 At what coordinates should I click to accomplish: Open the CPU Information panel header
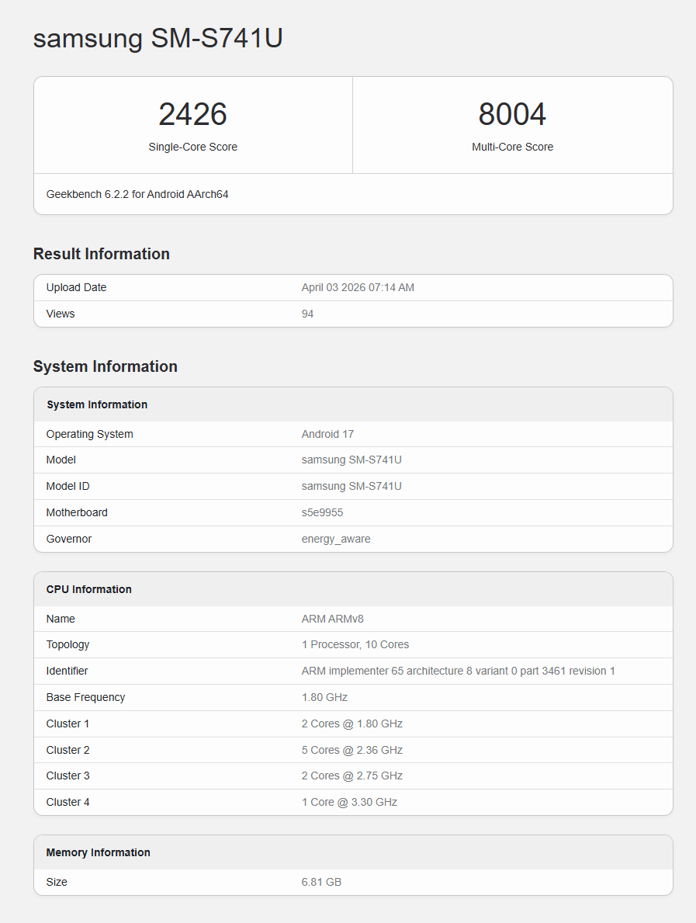tap(88, 589)
